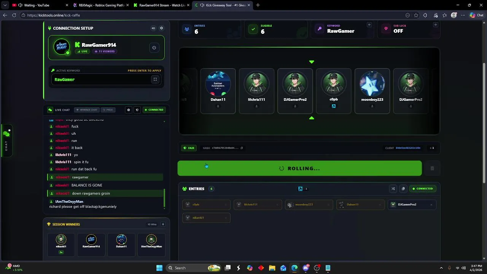This screenshot has height=274, width=487.
Task: Open the browser Settings and more menu
Action: coord(463,15)
